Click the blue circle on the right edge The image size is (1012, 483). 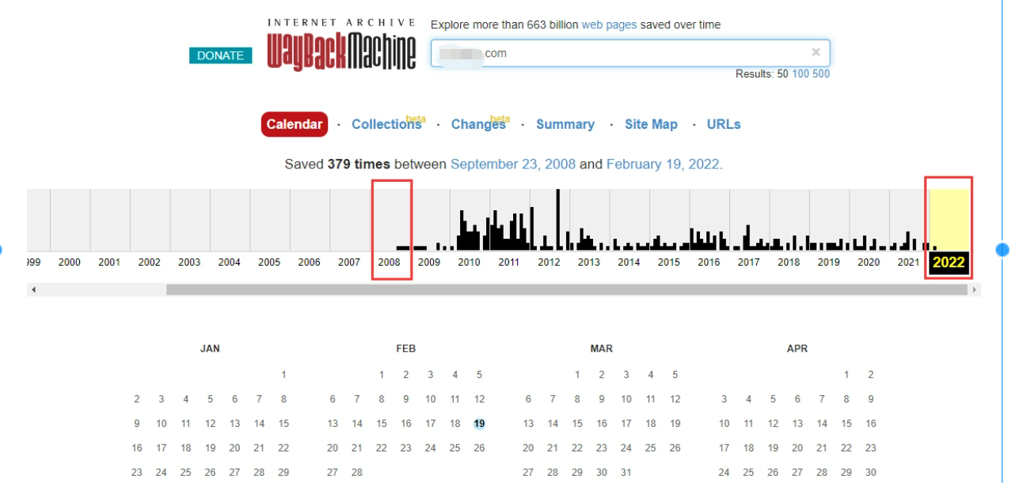1002,250
